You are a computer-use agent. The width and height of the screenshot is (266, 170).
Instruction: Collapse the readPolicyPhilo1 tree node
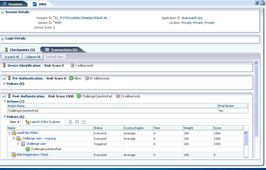(x=9, y=133)
